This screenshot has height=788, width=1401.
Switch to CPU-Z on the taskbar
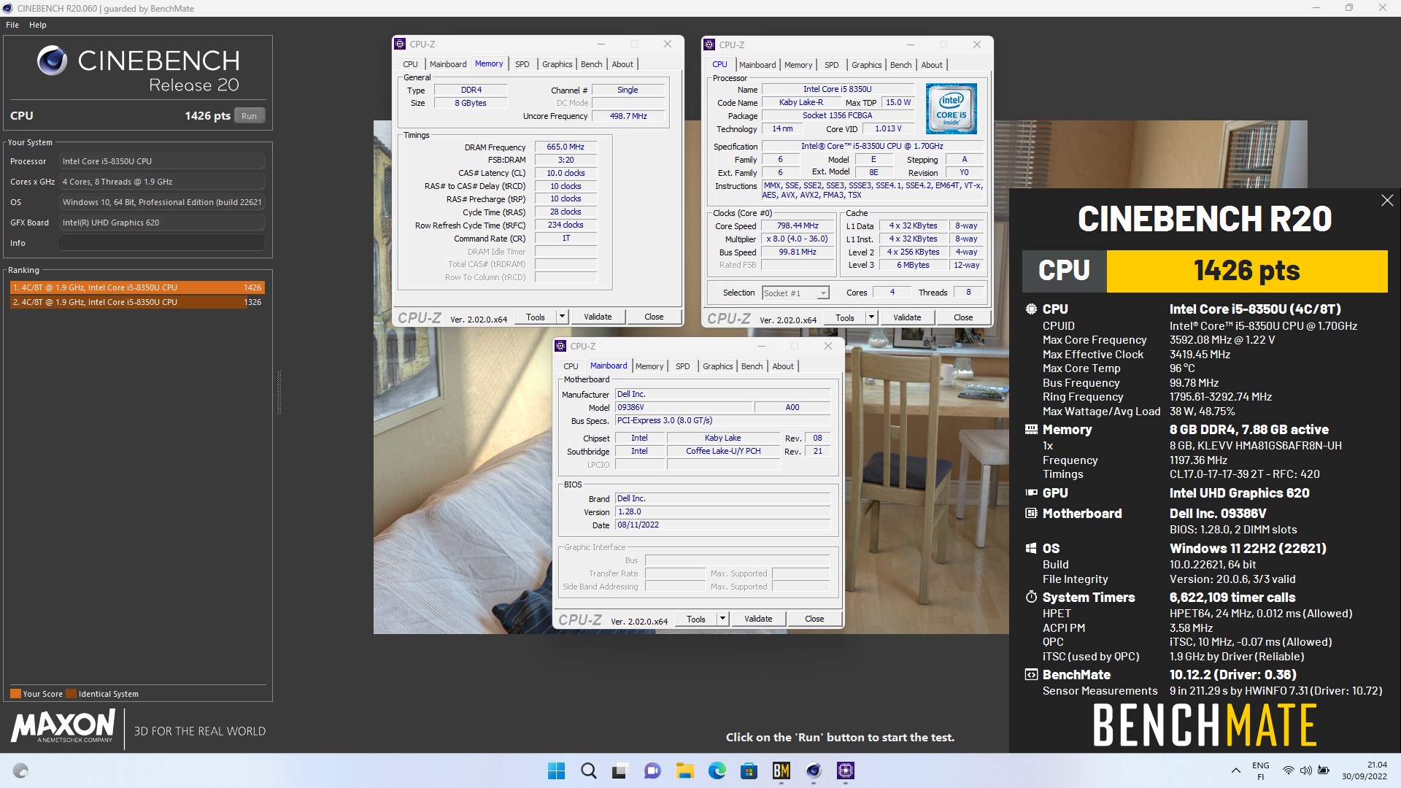point(845,770)
